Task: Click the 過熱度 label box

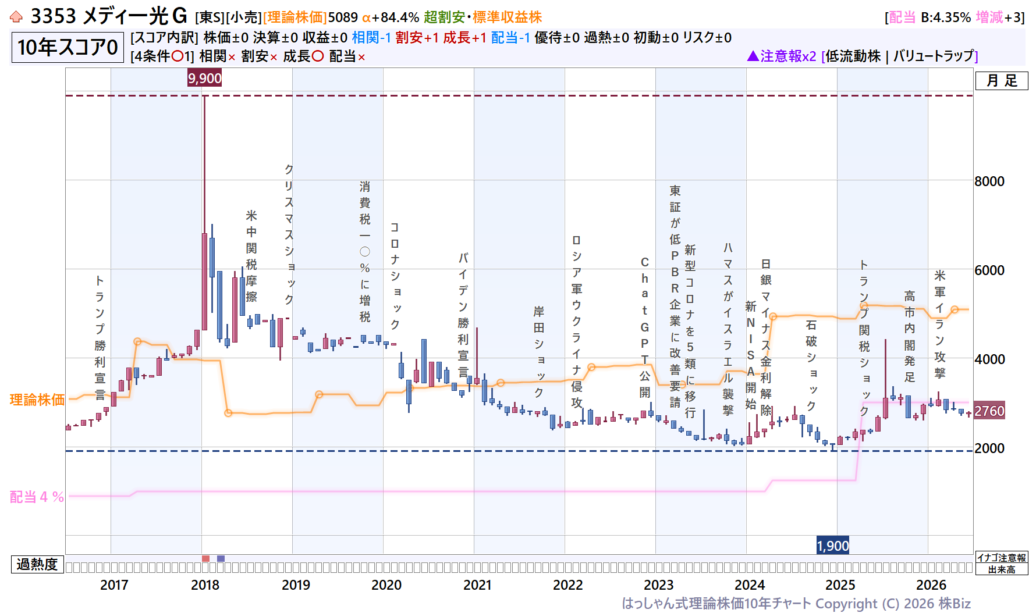Action: click(37, 564)
